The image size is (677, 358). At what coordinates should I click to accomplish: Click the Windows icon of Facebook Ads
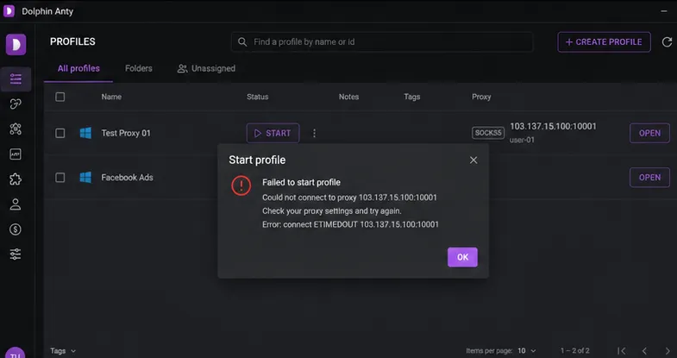[85, 178]
